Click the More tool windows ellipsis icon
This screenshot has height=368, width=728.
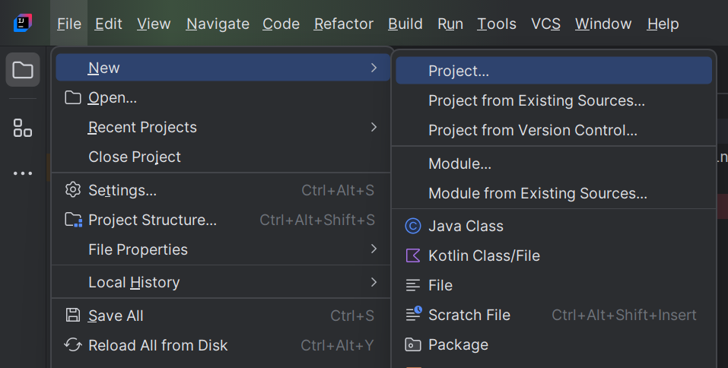pyautogui.click(x=23, y=173)
